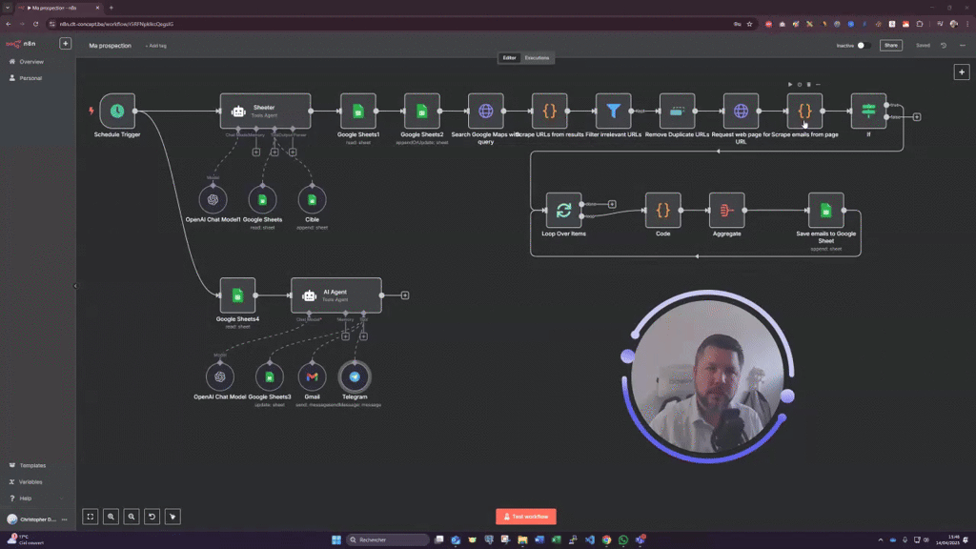This screenshot has width=976, height=549.
Task: Add node on the If false output
Action: pyautogui.click(x=917, y=117)
